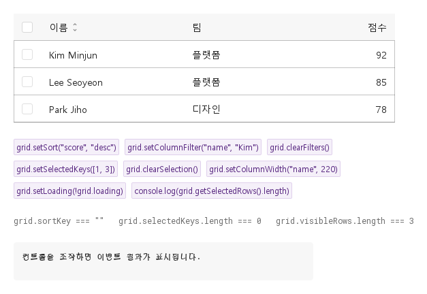Click grid.setColumnFilter("name", "Kim") button
This screenshot has width=427, height=294.
(x=193, y=147)
